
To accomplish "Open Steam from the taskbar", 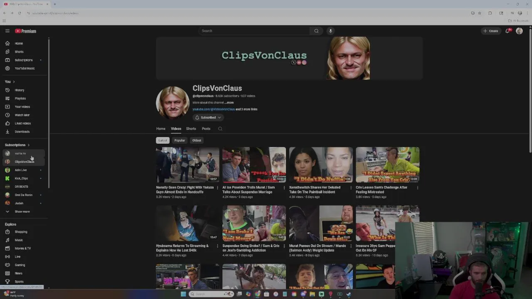I will [349, 294].
